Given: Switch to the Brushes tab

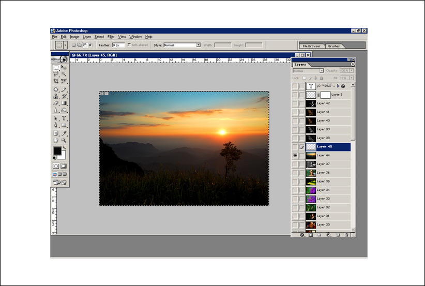Looking at the screenshot, I should tap(334, 46).
